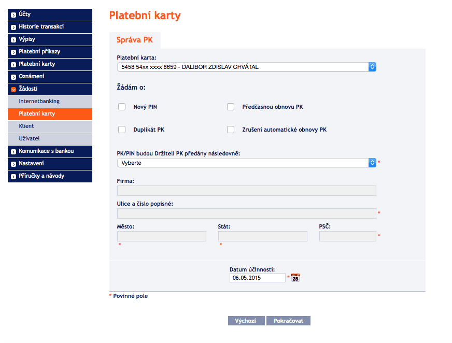Click the arrow icon beside Účty

(x=13, y=15)
